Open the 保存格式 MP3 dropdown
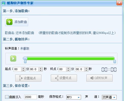This screenshot has width=124, height=101. coord(74,97)
